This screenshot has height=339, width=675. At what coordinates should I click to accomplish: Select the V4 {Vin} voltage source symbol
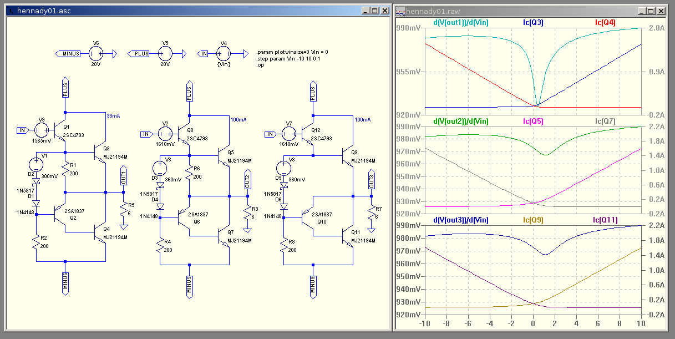[224, 53]
